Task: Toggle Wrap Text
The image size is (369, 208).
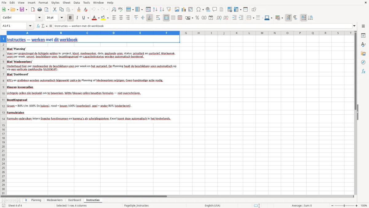Action: point(158,18)
